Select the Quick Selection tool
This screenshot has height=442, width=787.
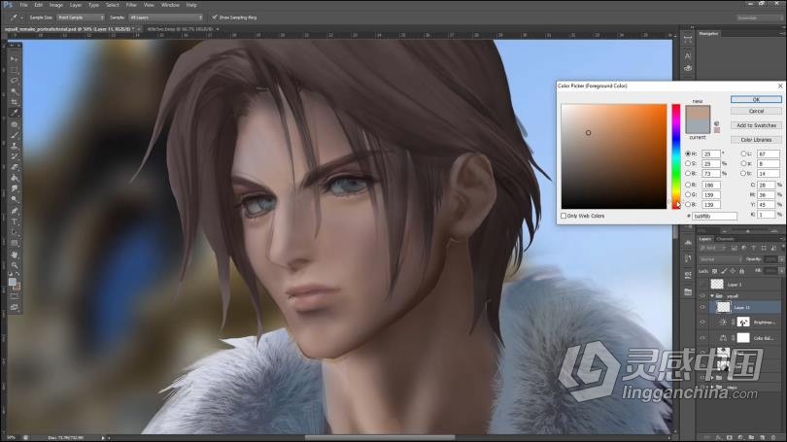(14, 91)
